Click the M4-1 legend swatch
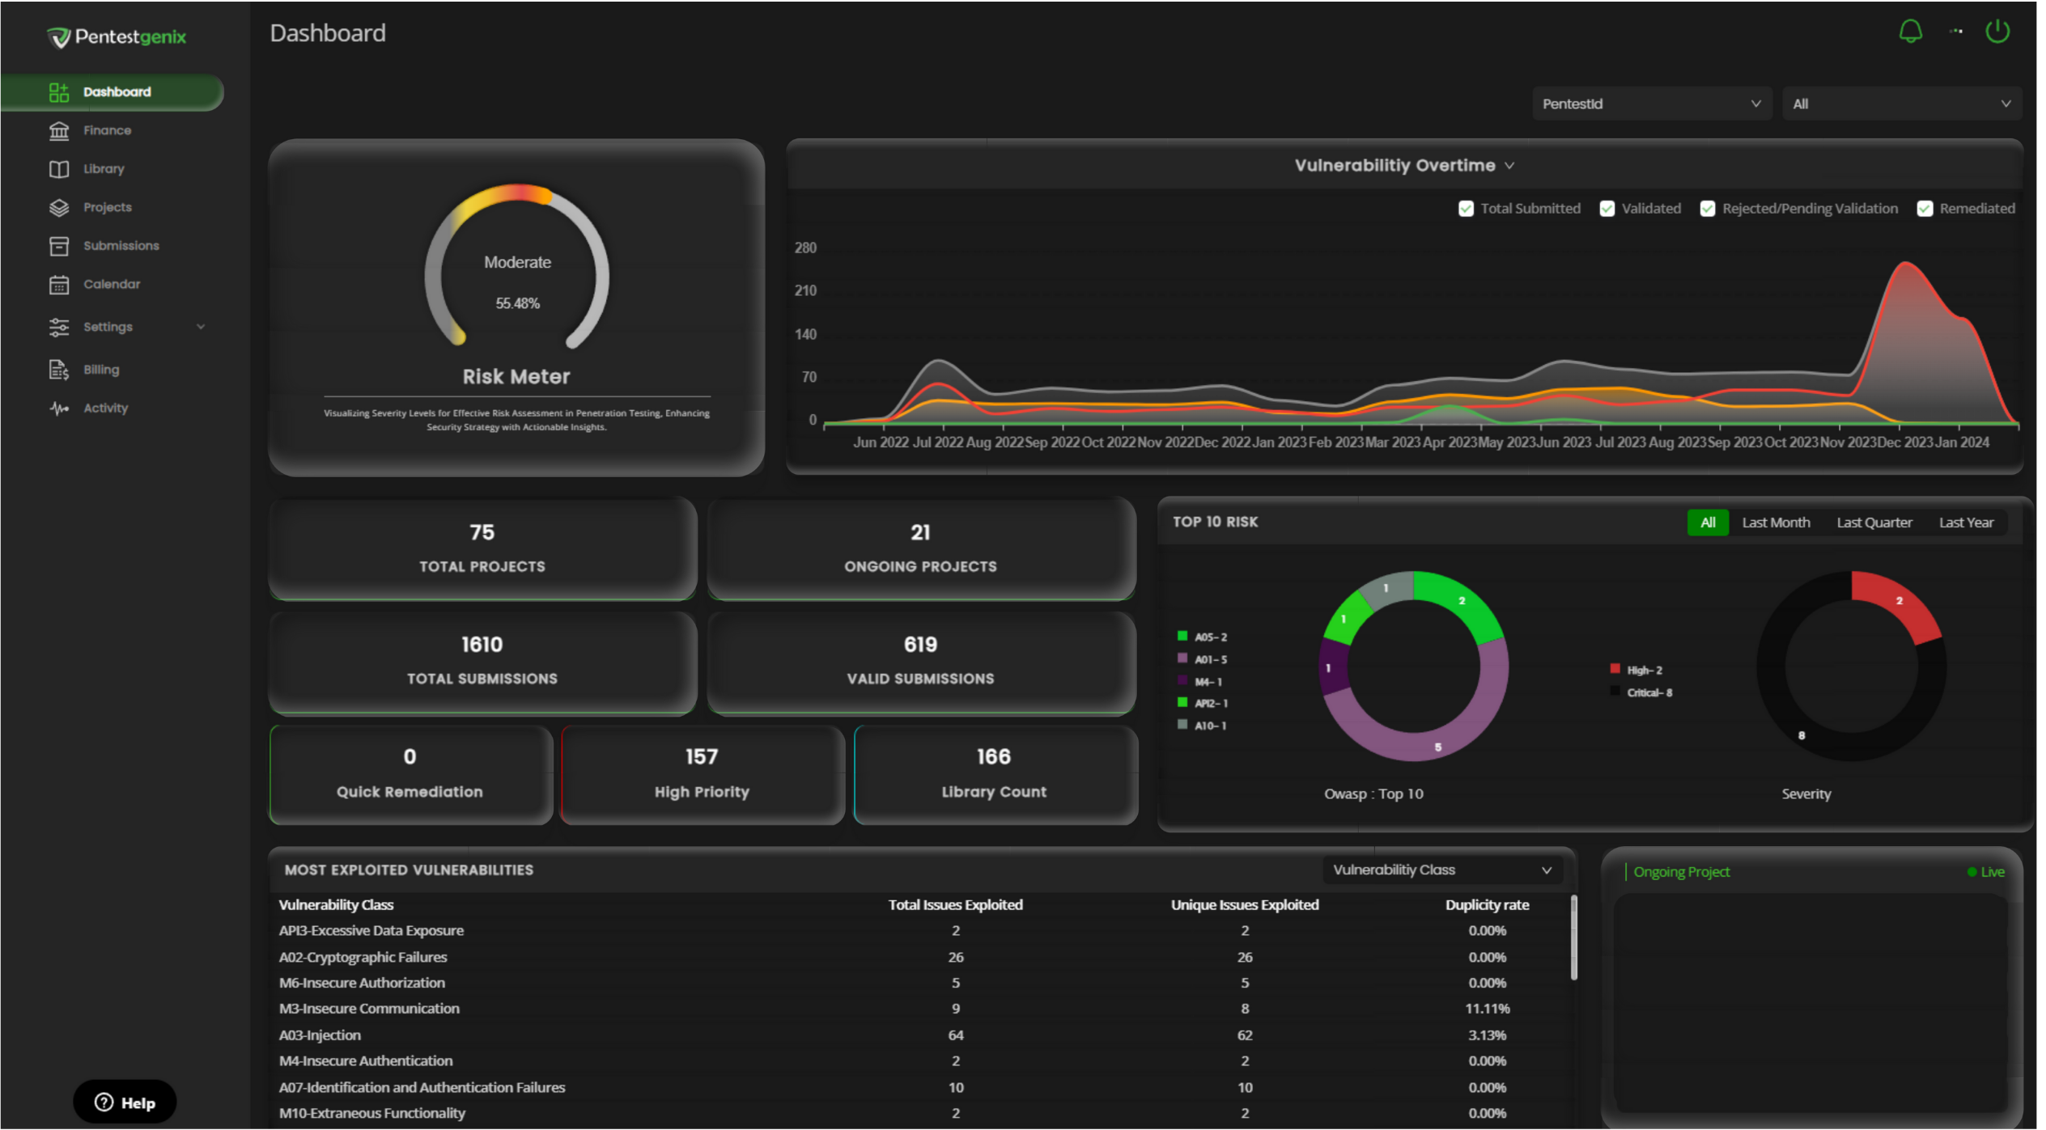The image size is (2046, 1130). [1182, 681]
